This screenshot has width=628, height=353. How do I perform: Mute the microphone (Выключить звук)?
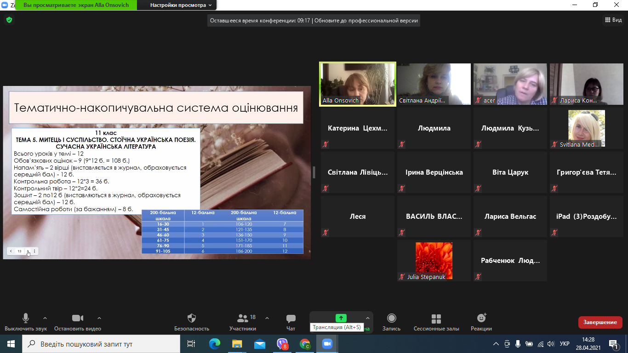[x=26, y=318]
